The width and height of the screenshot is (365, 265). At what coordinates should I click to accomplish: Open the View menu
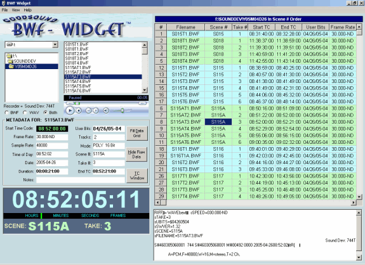click(16, 10)
